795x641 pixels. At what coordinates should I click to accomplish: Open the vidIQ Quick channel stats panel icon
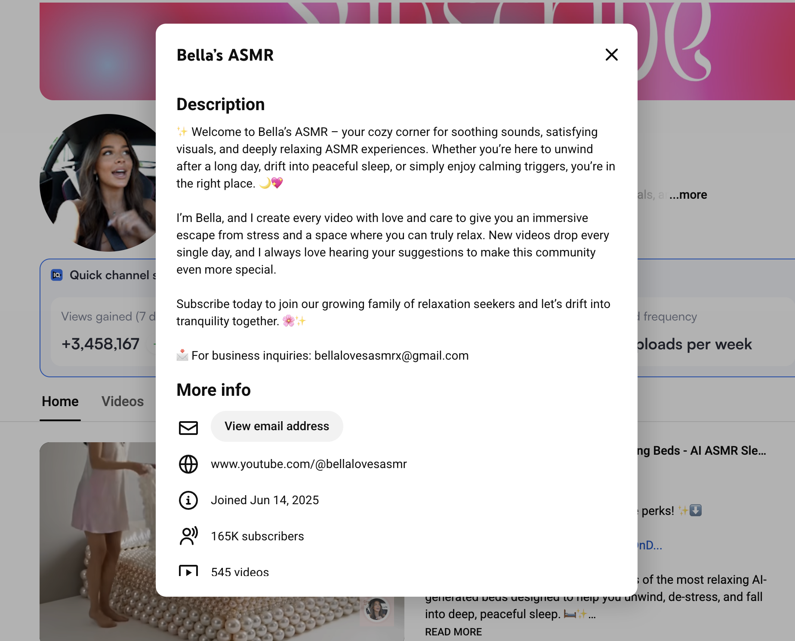57,275
